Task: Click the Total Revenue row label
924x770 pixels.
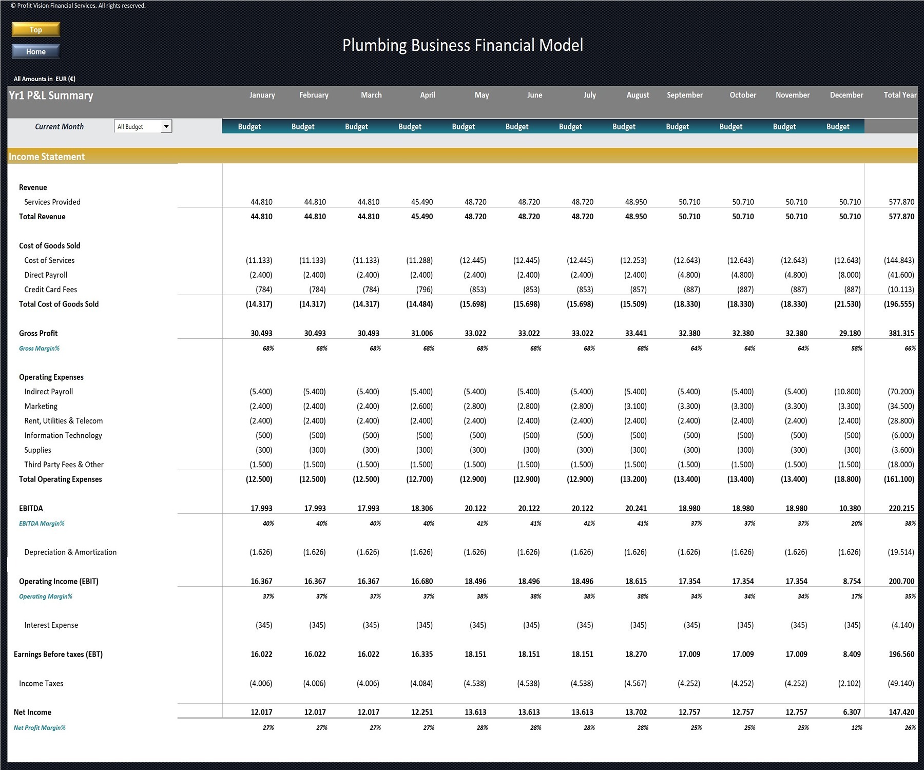Action: tap(42, 217)
